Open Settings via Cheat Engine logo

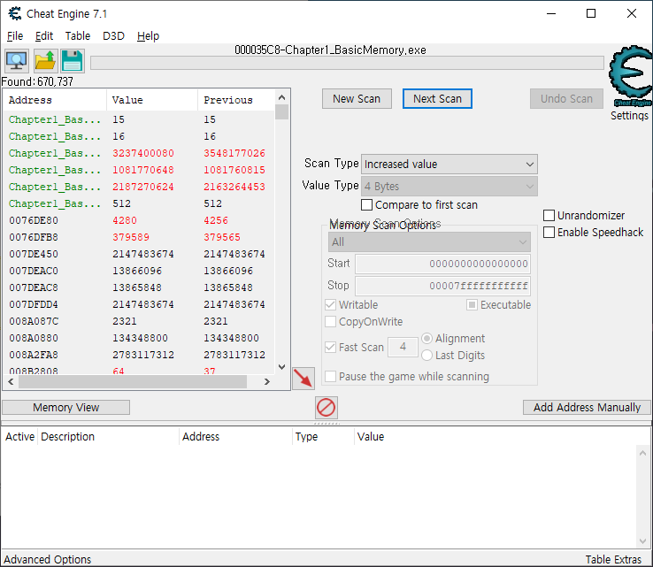[631, 76]
